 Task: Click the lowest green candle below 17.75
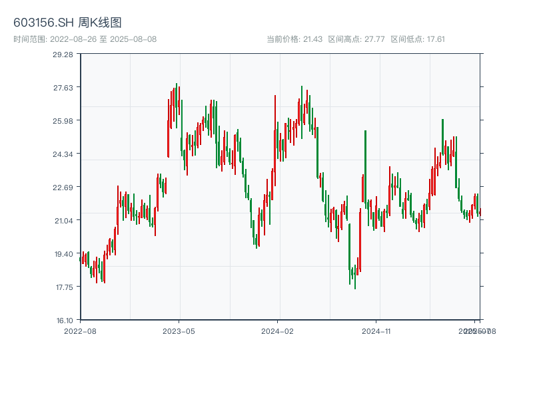pyautogui.click(x=355, y=277)
